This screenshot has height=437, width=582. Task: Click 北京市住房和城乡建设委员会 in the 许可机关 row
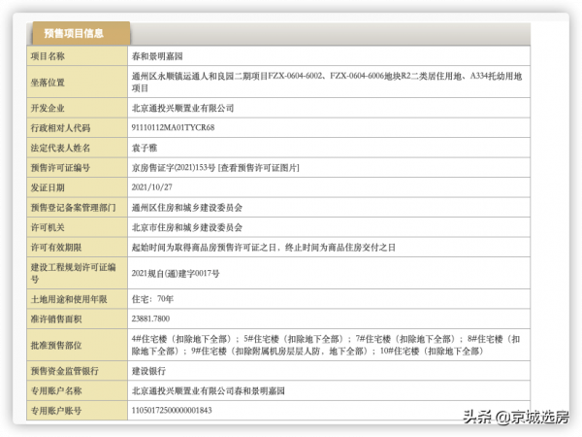[x=186, y=227]
